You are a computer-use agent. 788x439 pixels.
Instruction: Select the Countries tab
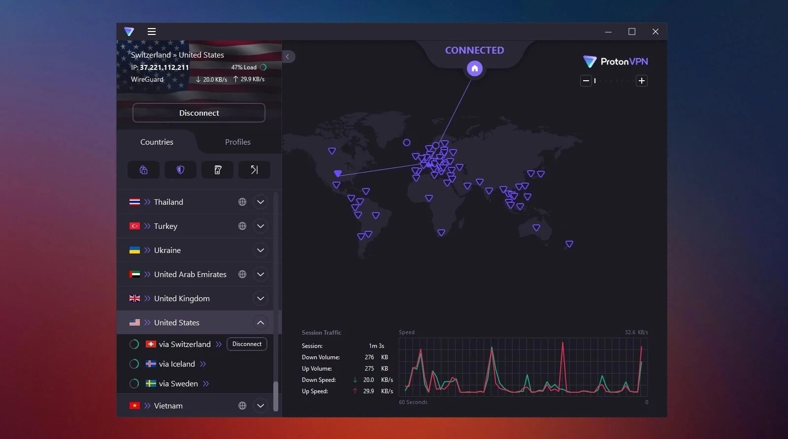157,142
